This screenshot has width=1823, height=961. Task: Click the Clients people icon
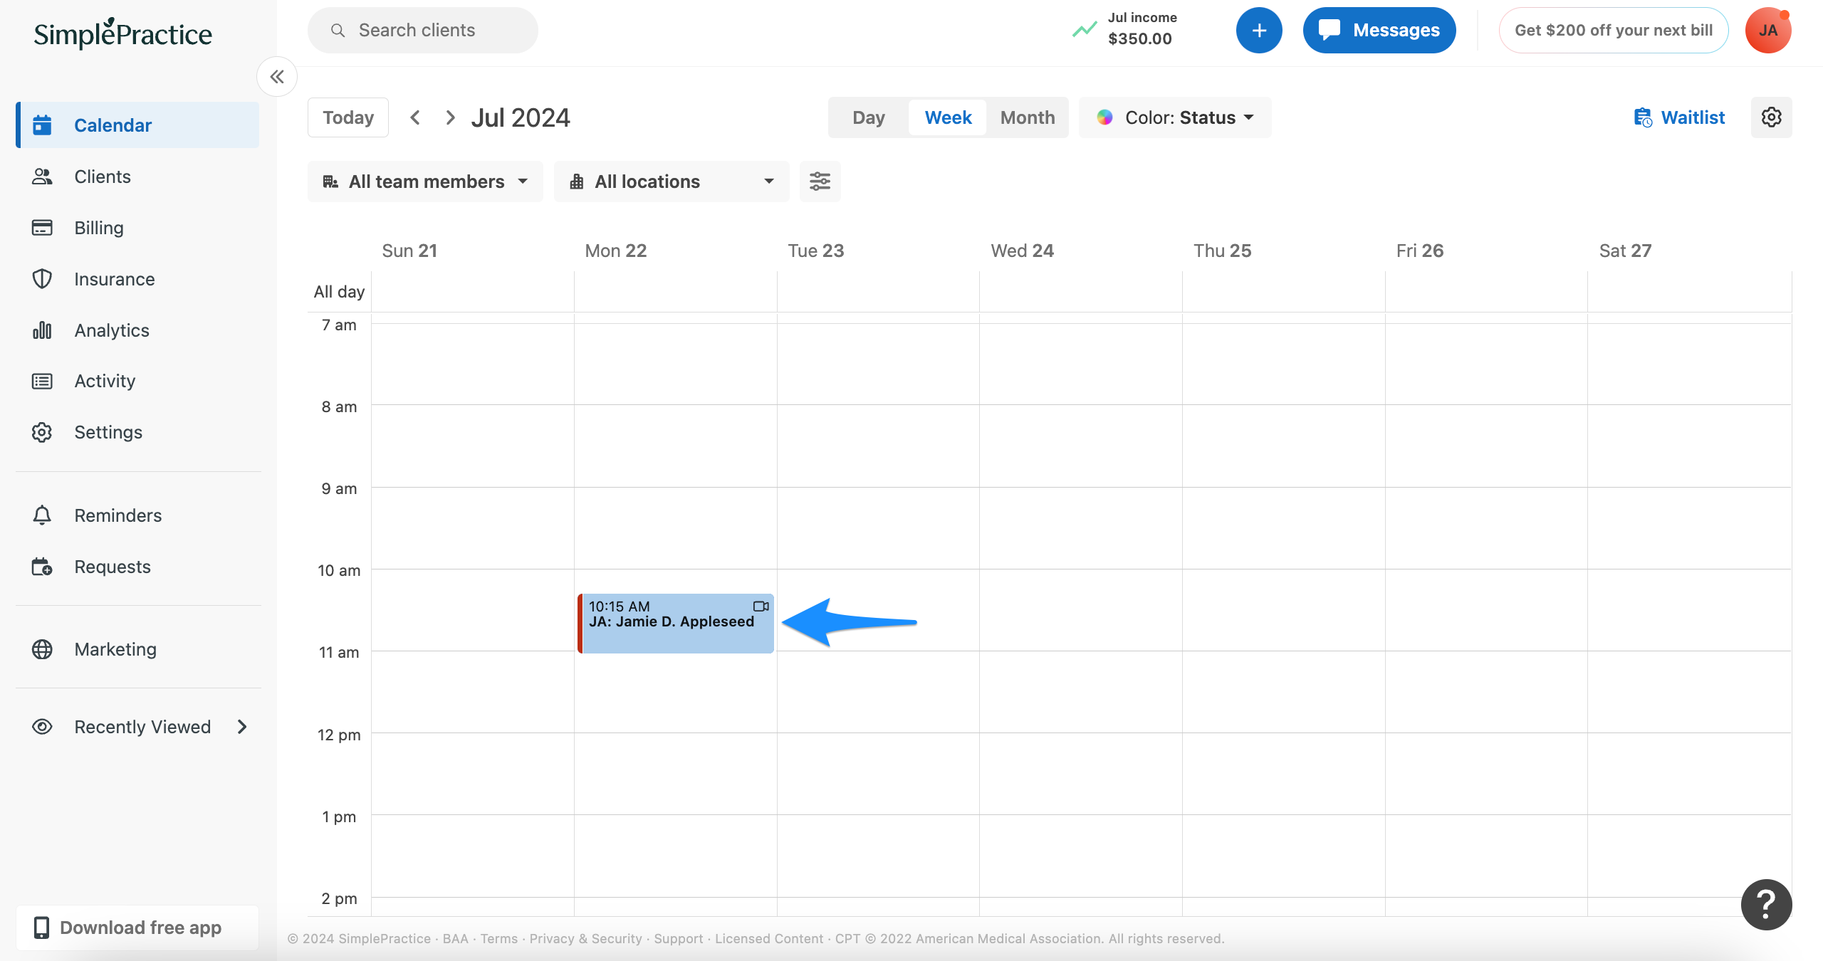point(42,177)
